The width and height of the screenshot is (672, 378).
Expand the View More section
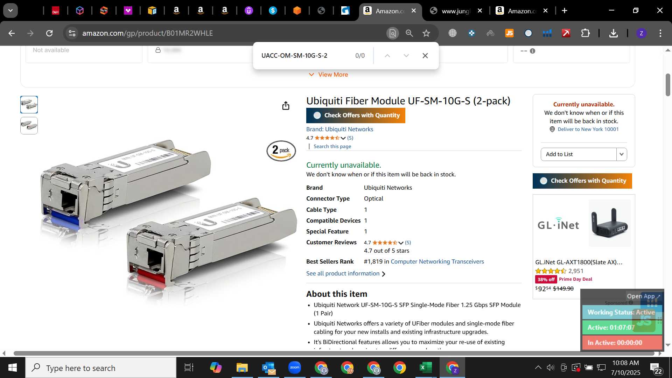pyautogui.click(x=328, y=75)
